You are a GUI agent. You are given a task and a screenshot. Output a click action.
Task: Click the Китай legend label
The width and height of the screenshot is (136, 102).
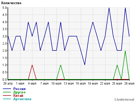(x=18, y=95)
